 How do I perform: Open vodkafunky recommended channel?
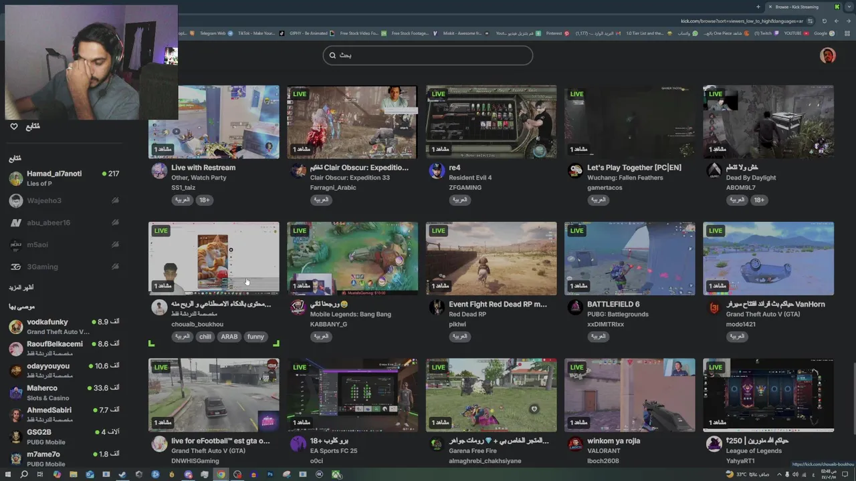click(64, 327)
